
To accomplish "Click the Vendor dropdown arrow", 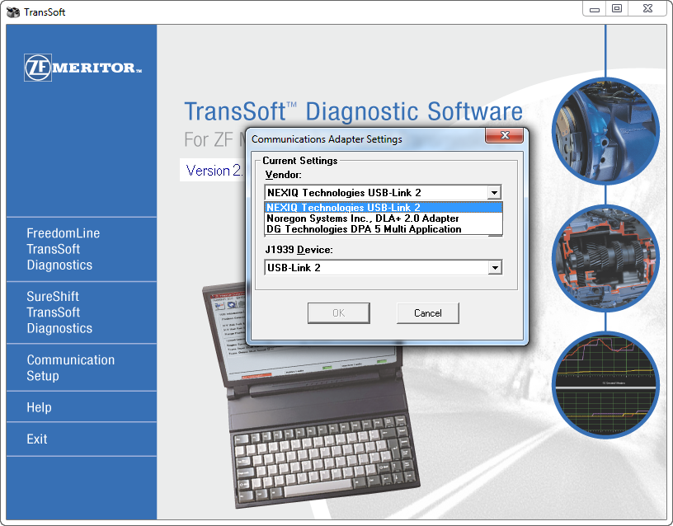I will coord(494,193).
